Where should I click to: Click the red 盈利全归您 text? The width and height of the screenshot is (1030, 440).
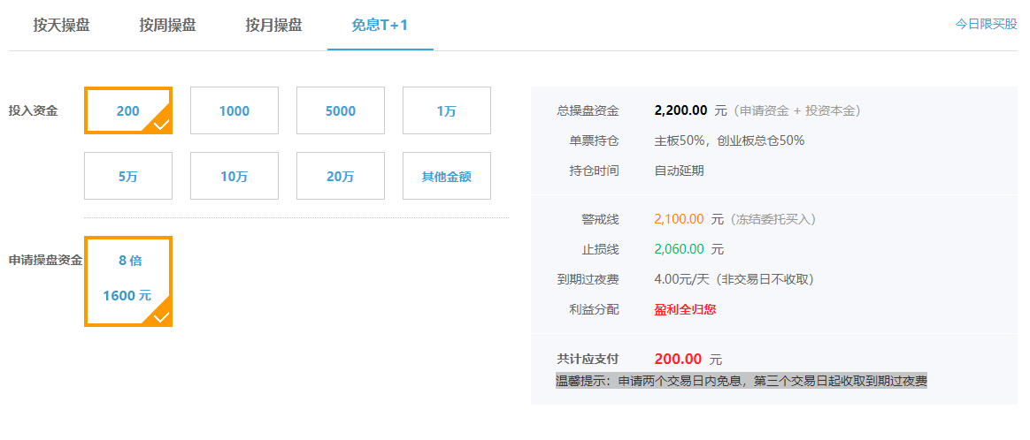coord(685,309)
